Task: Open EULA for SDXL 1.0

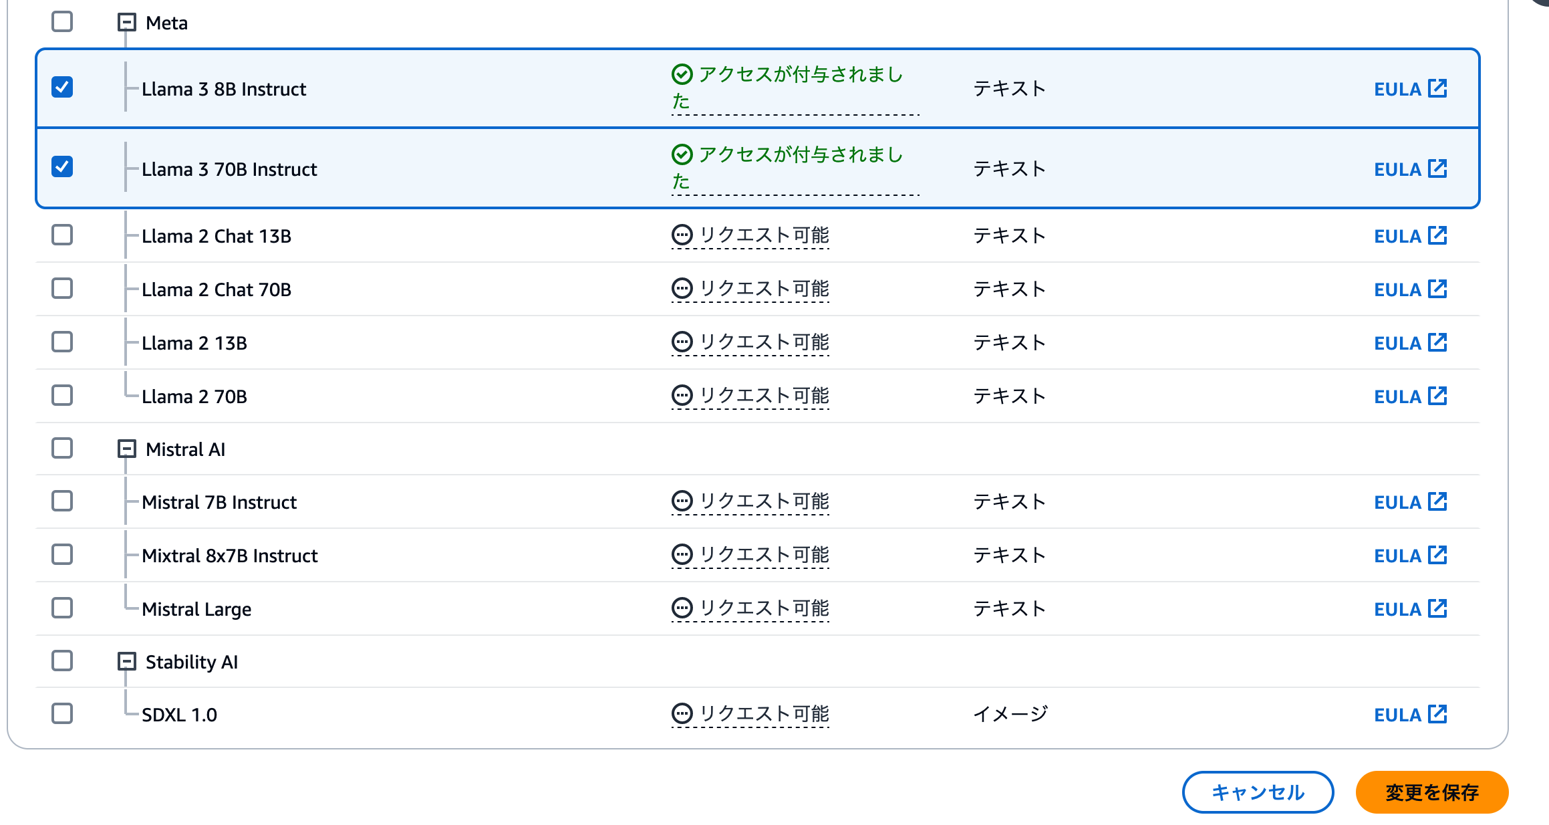Action: pyautogui.click(x=1410, y=713)
